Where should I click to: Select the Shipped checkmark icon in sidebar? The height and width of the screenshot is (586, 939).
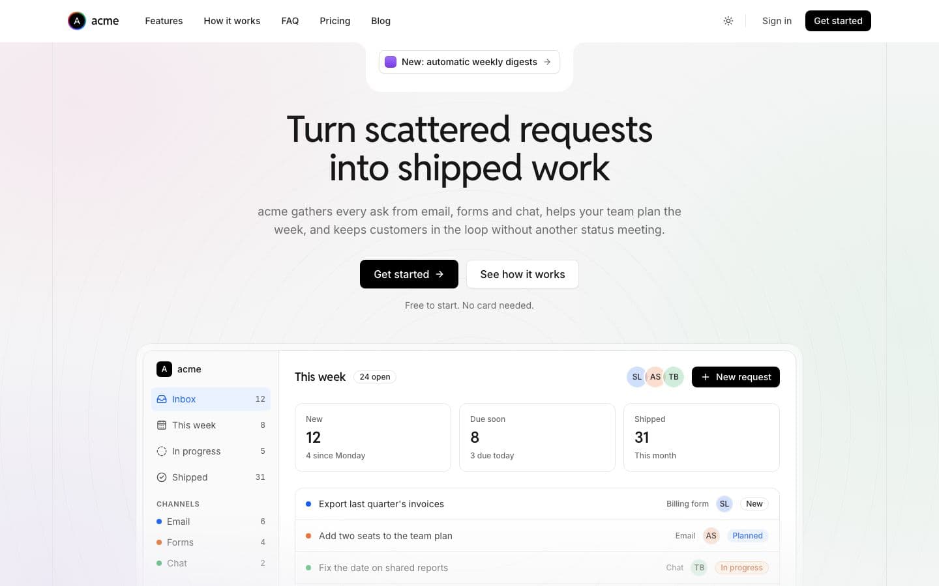click(x=162, y=477)
